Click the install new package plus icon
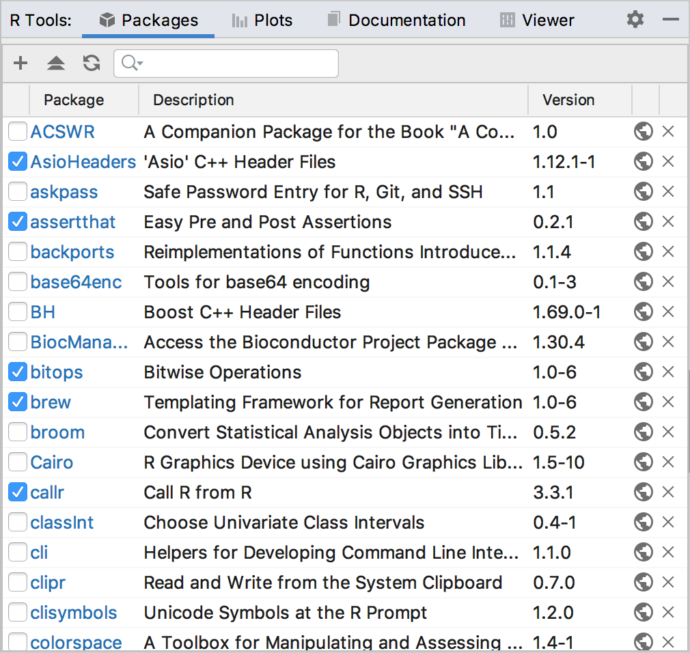690x653 pixels. coord(20,63)
